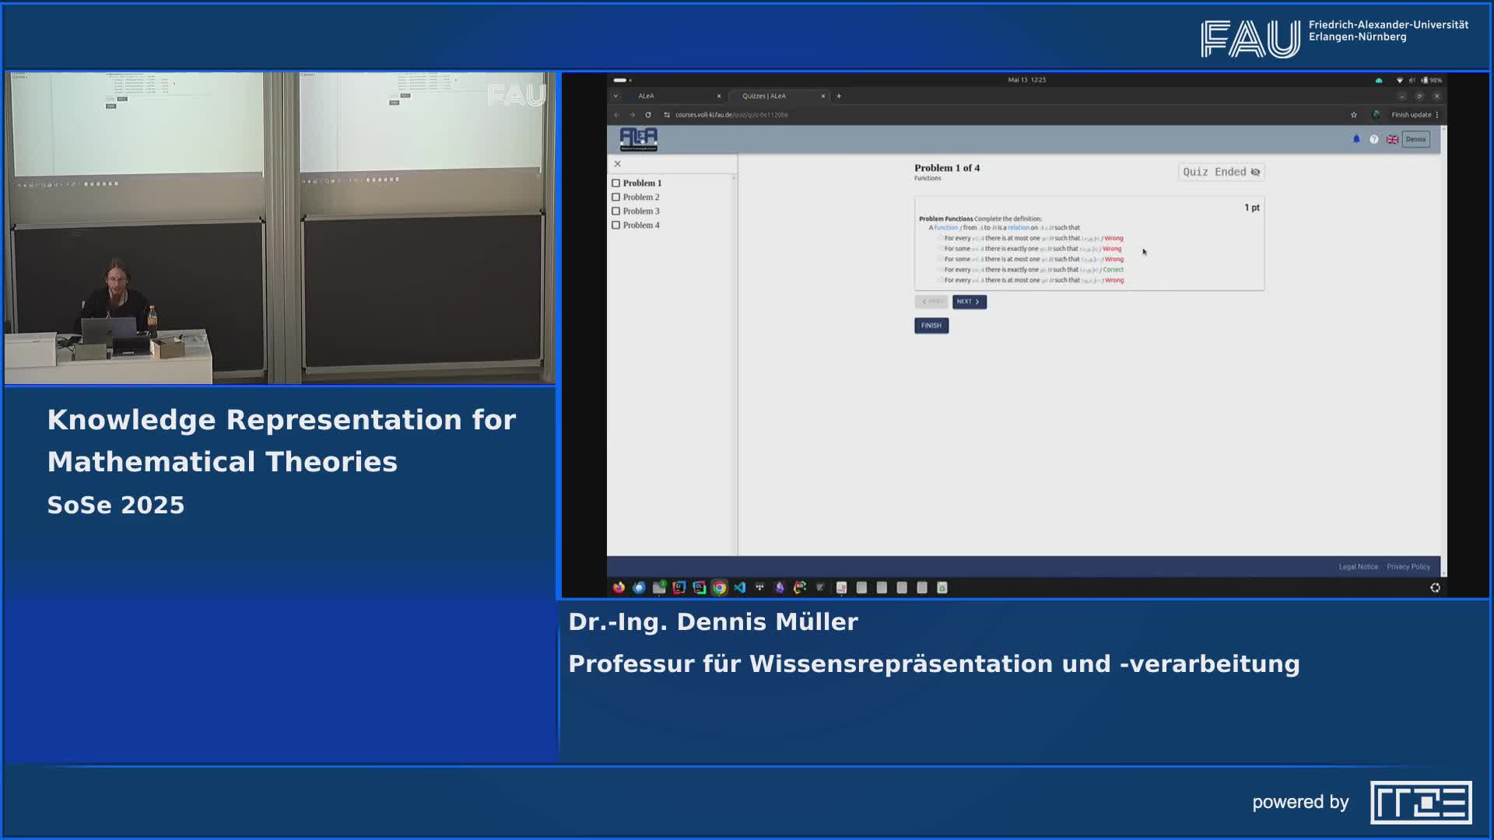Viewport: 1494px width, 840px height.
Task: Click the British flag language icon
Action: (1392, 139)
